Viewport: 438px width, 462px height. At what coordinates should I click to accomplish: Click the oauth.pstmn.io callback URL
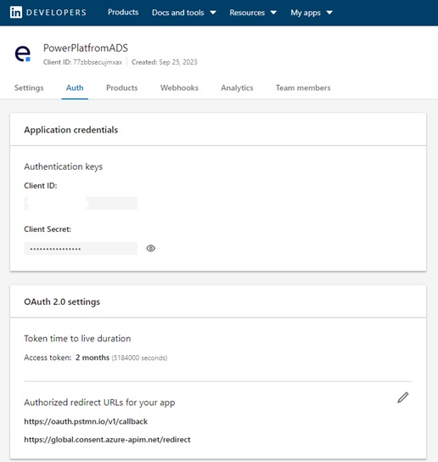click(86, 421)
